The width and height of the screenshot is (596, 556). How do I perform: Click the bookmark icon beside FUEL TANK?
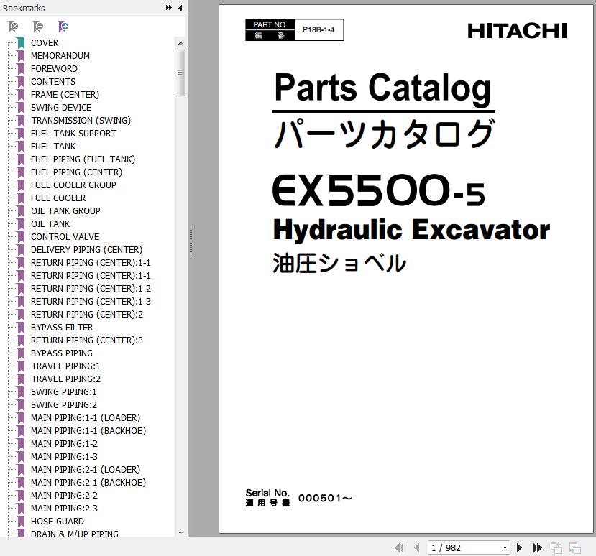pyautogui.click(x=22, y=147)
